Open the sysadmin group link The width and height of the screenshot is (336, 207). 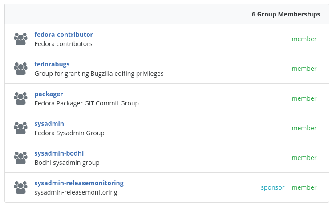[x=49, y=124]
